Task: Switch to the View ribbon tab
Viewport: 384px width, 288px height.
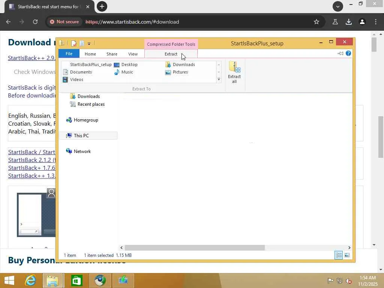Action: point(133,54)
